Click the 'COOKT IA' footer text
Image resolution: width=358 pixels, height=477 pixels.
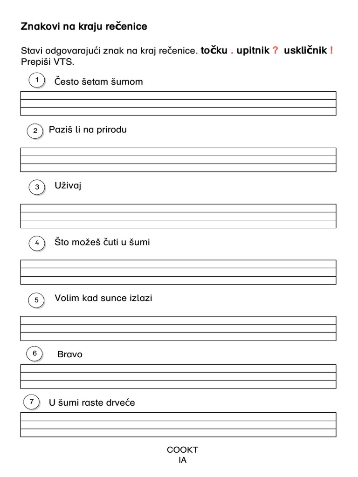(x=182, y=455)
